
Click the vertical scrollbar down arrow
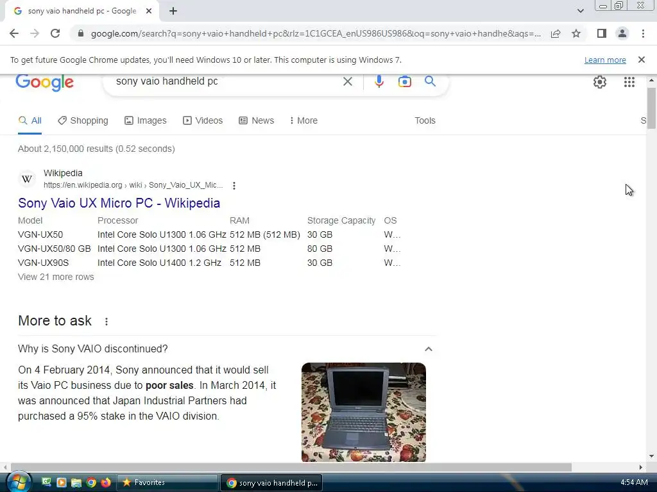coord(651,456)
